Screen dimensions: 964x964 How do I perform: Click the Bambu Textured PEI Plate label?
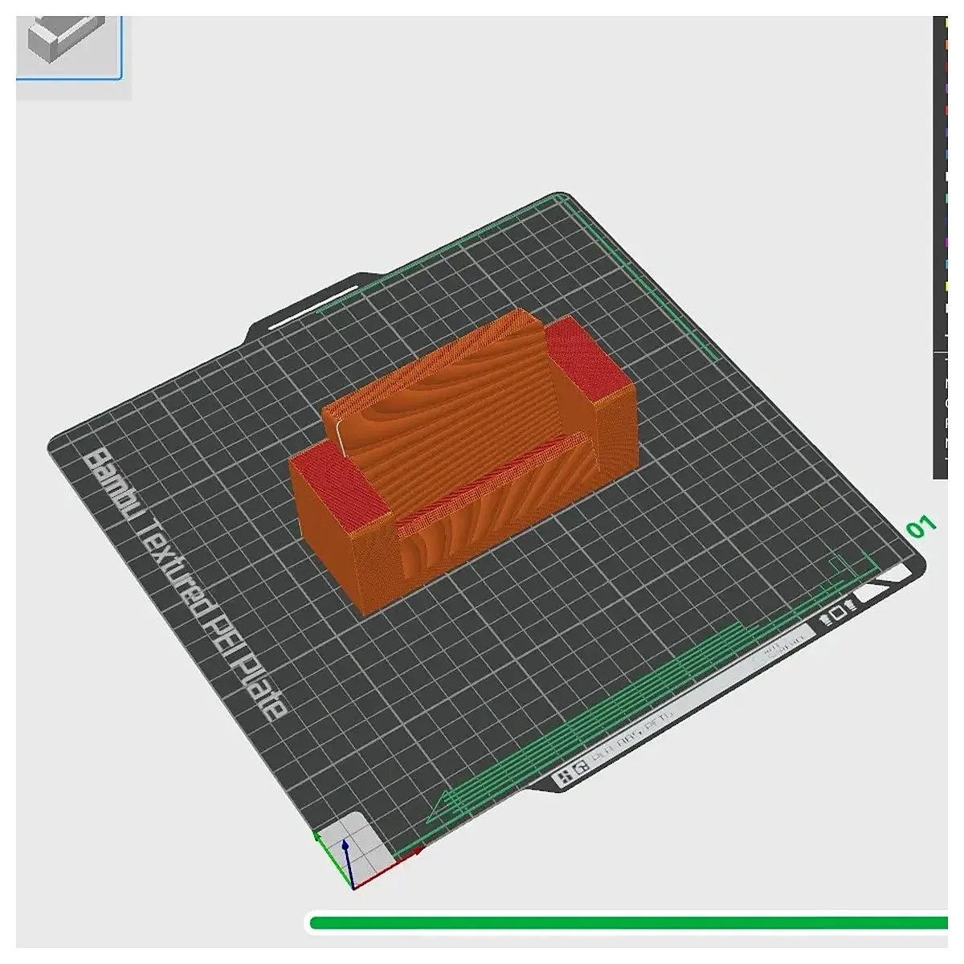click(185, 585)
